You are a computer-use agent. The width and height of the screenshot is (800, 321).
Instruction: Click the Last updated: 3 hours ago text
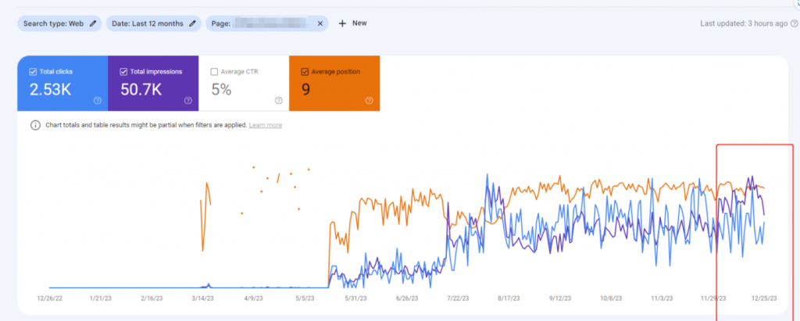[x=744, y=23]
